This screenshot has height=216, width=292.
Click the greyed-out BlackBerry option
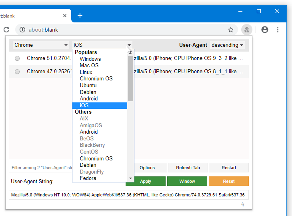100,145
